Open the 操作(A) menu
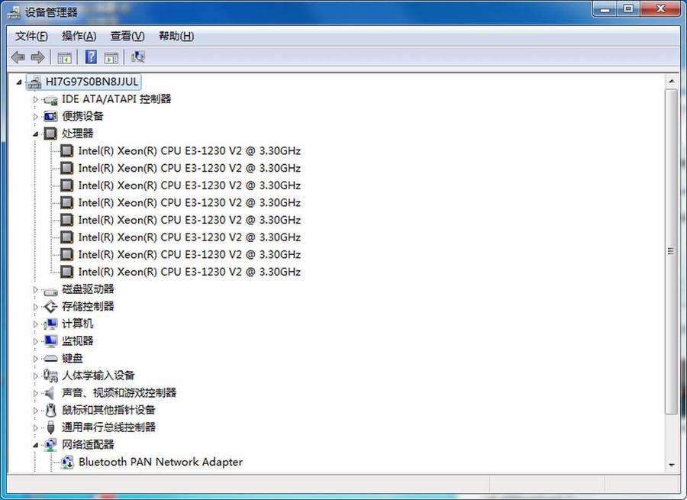 pos(79,36)
